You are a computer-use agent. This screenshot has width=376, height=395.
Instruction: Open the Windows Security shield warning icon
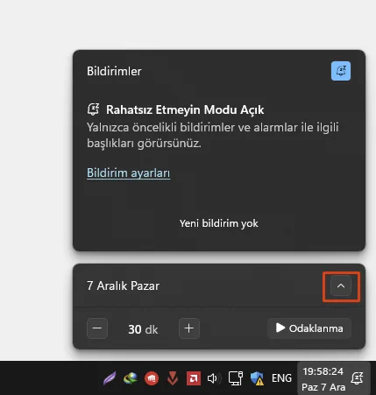coord(257,378)
